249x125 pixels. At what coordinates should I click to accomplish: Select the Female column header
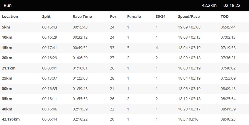tap(134, 16)
